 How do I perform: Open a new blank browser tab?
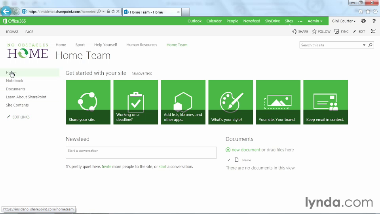185,12
